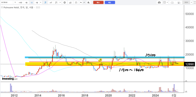Choose the candlestick chart style icon

click(x=45, y=2)
